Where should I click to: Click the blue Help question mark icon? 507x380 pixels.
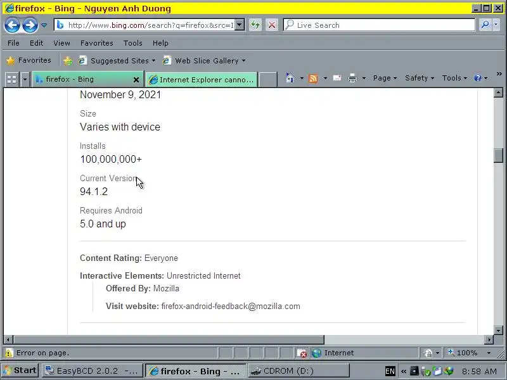[x=478, y=78]
